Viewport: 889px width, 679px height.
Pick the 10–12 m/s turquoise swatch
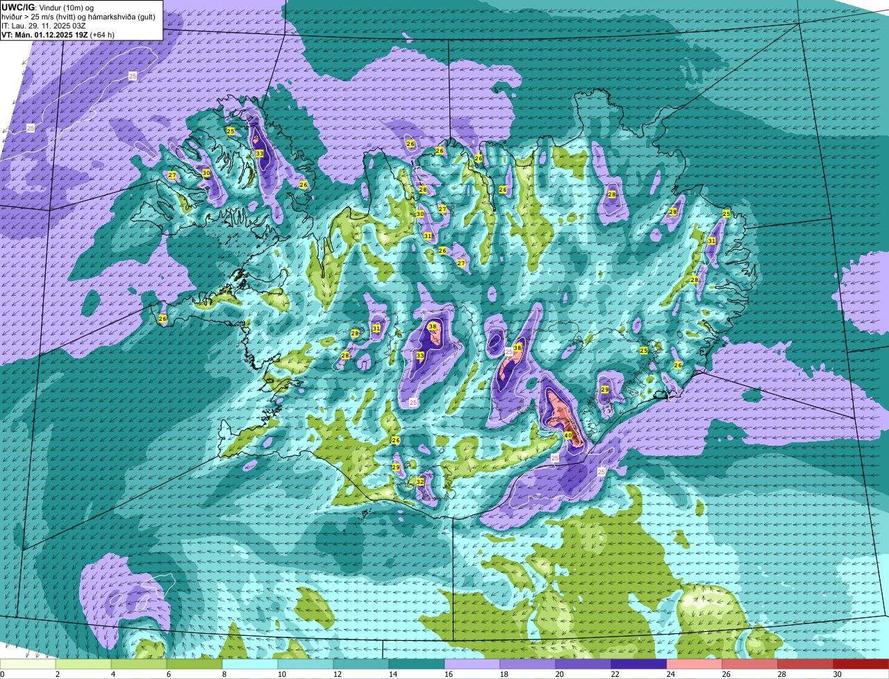(x=306, y=664)
